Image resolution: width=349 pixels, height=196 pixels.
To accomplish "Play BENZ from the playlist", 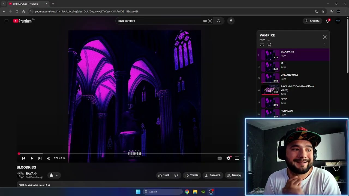I will point(293,102).
